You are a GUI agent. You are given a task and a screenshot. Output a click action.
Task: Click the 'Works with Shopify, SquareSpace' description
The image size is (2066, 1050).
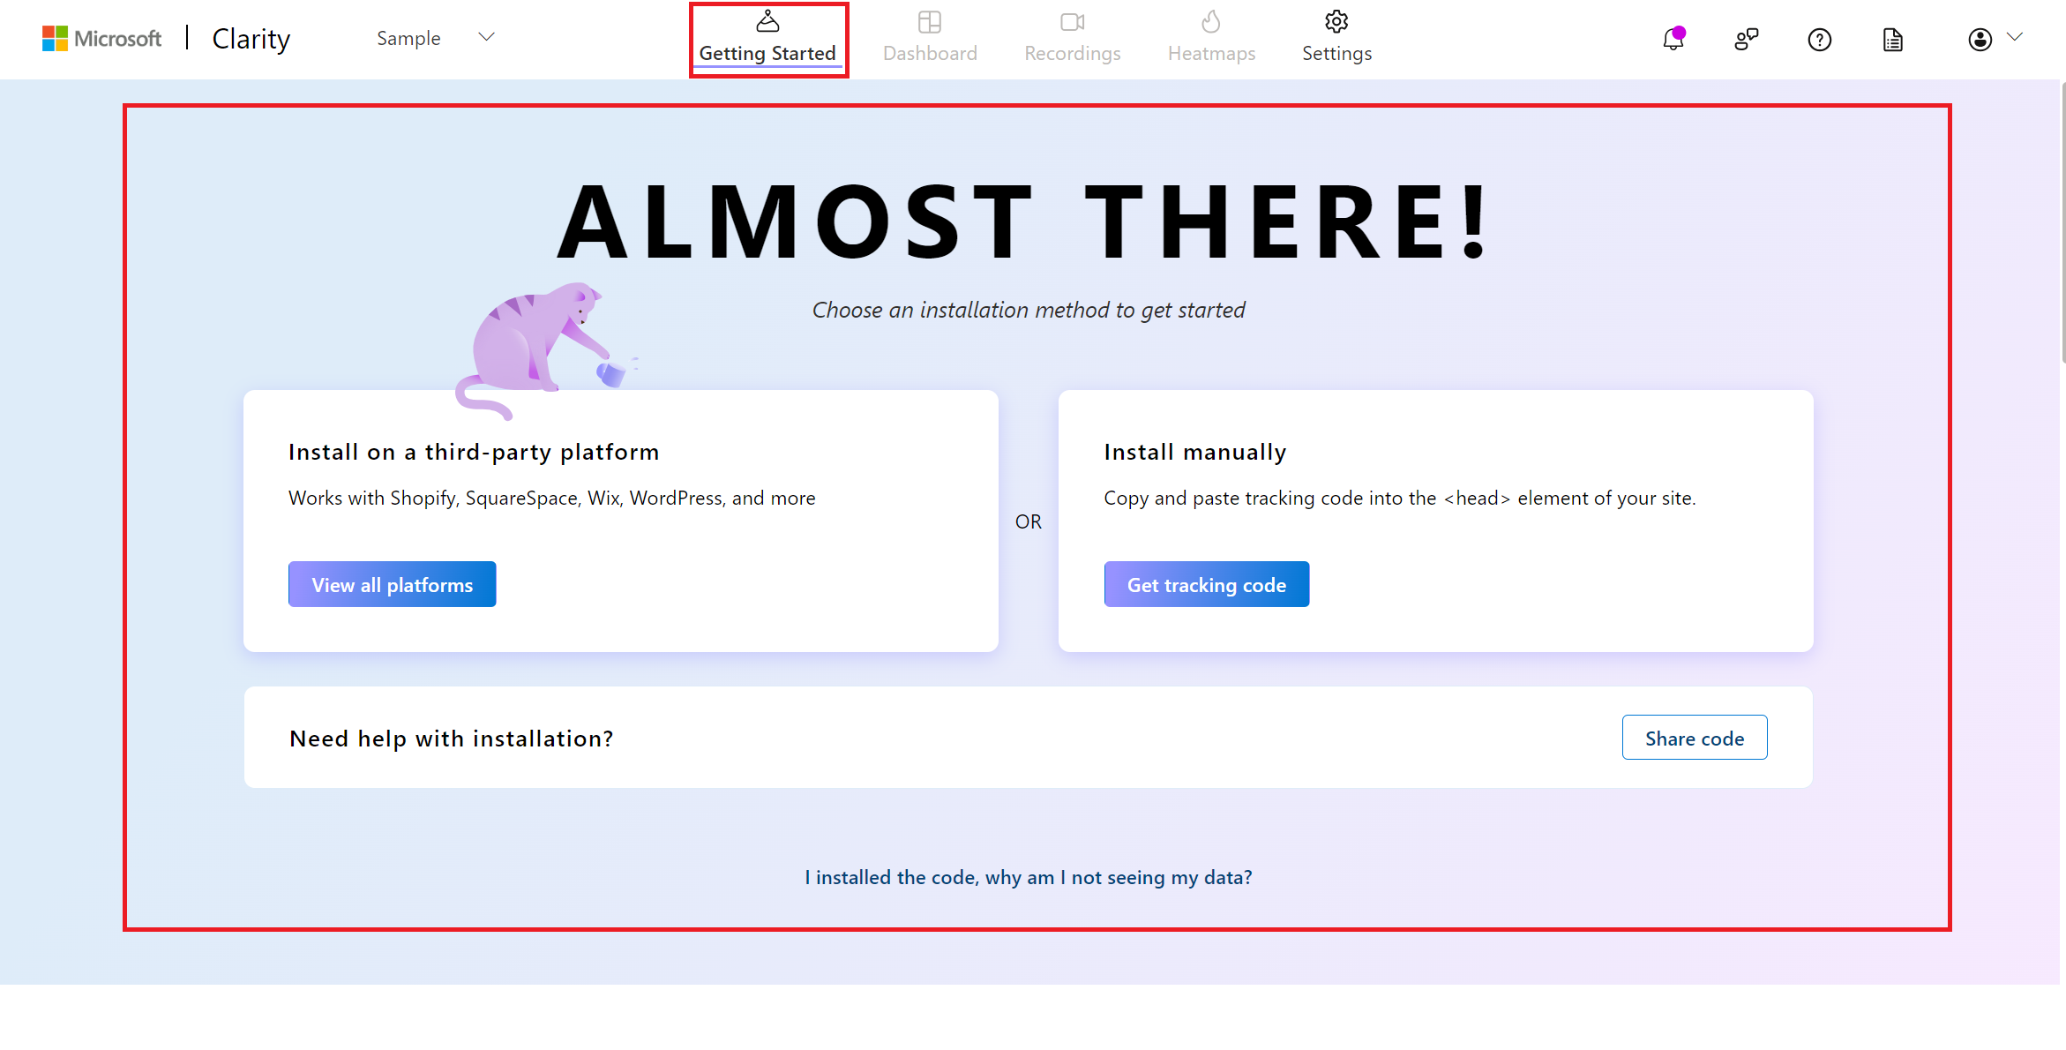[x=552, y=498]
